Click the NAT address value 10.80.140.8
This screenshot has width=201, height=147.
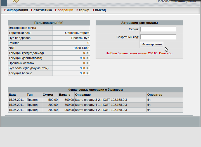click(81, 48)
